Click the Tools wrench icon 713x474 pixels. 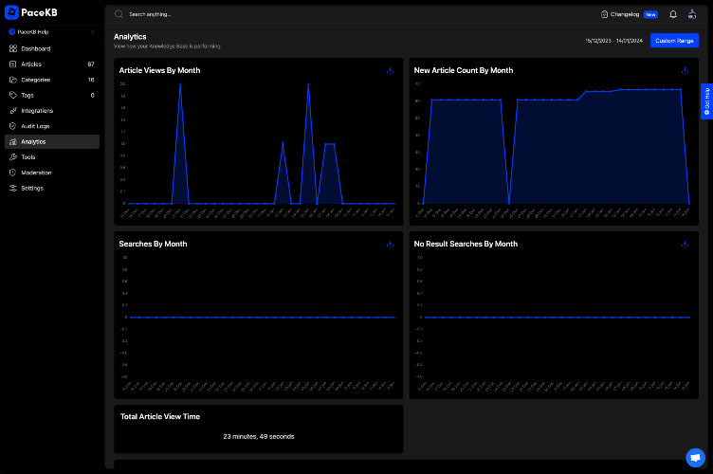coord(13,156)
